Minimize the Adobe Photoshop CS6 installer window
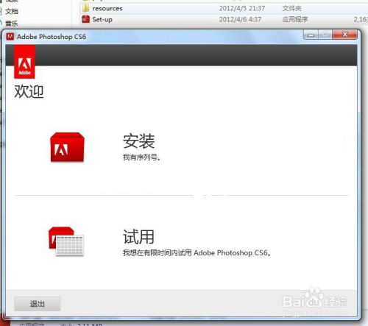Image resolution: width=368 pixels, height=326 pixels. pos(311,35)
